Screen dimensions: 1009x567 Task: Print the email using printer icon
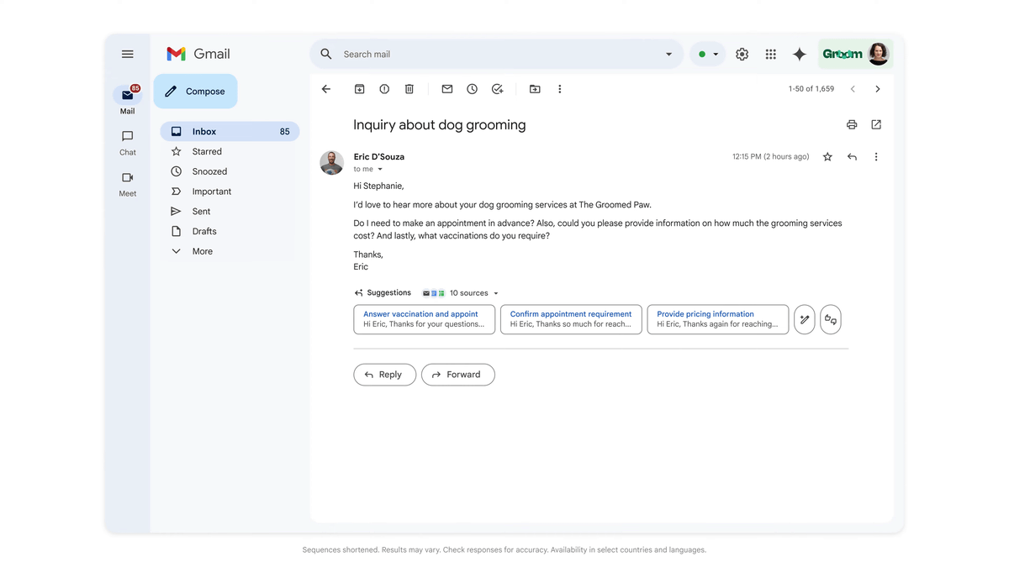(852, 125)
